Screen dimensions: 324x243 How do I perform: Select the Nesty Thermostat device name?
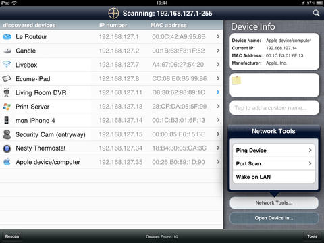(40, 148)
